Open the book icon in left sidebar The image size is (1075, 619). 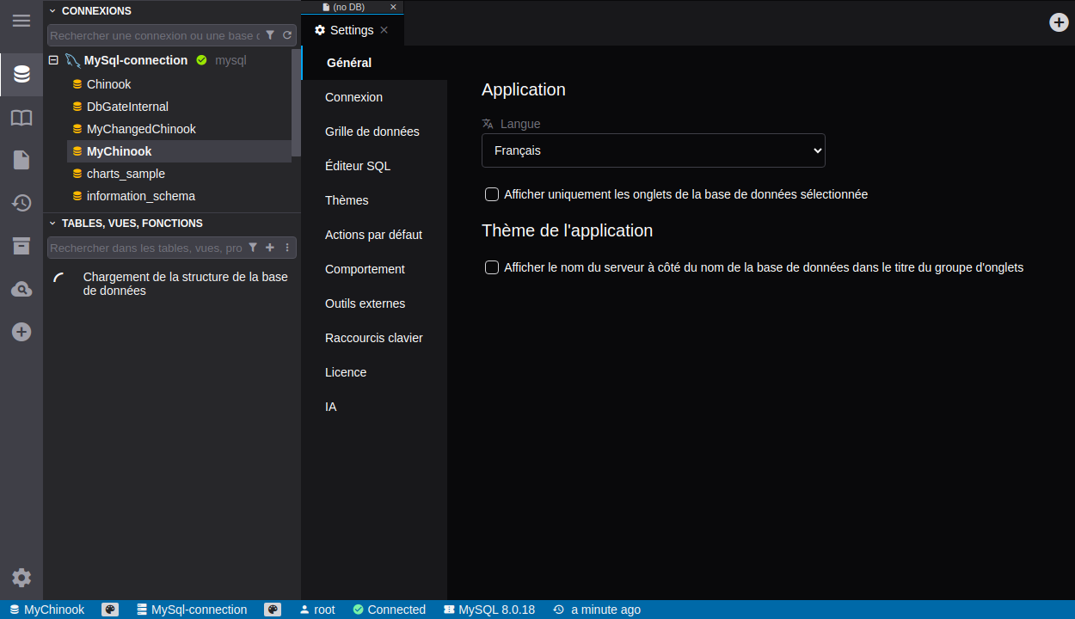point(21,118)
